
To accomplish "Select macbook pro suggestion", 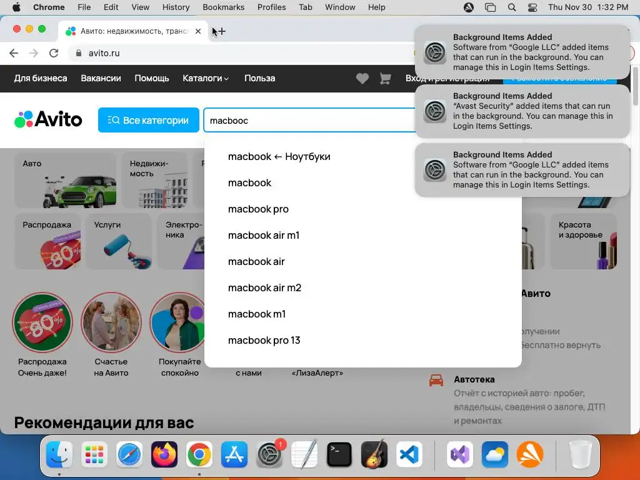I will point(258,209).
